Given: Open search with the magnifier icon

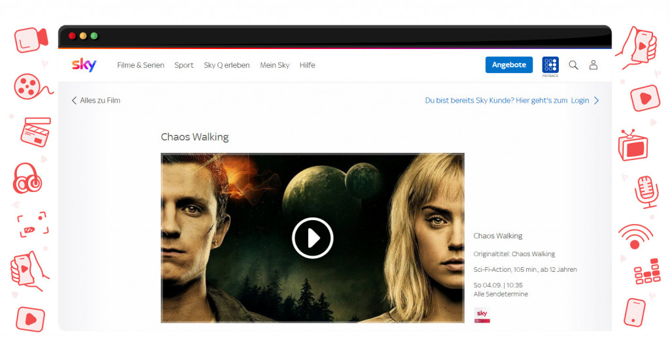Looking at the screenshot, I should pos(573,65).
